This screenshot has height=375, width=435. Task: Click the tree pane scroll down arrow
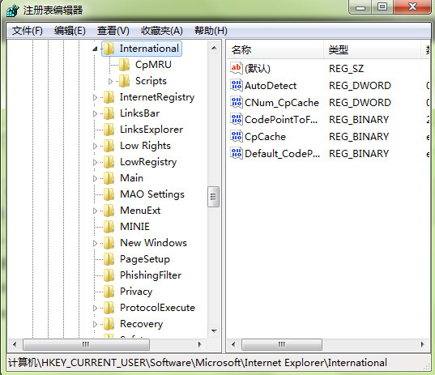tap(214, 331)
